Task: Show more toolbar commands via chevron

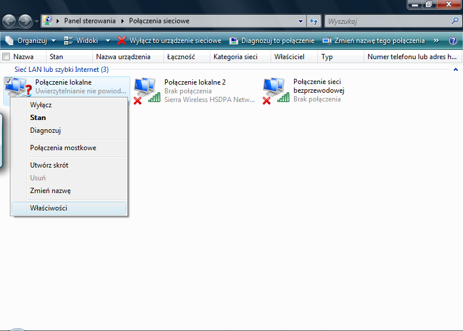Action: click(436, 41)
